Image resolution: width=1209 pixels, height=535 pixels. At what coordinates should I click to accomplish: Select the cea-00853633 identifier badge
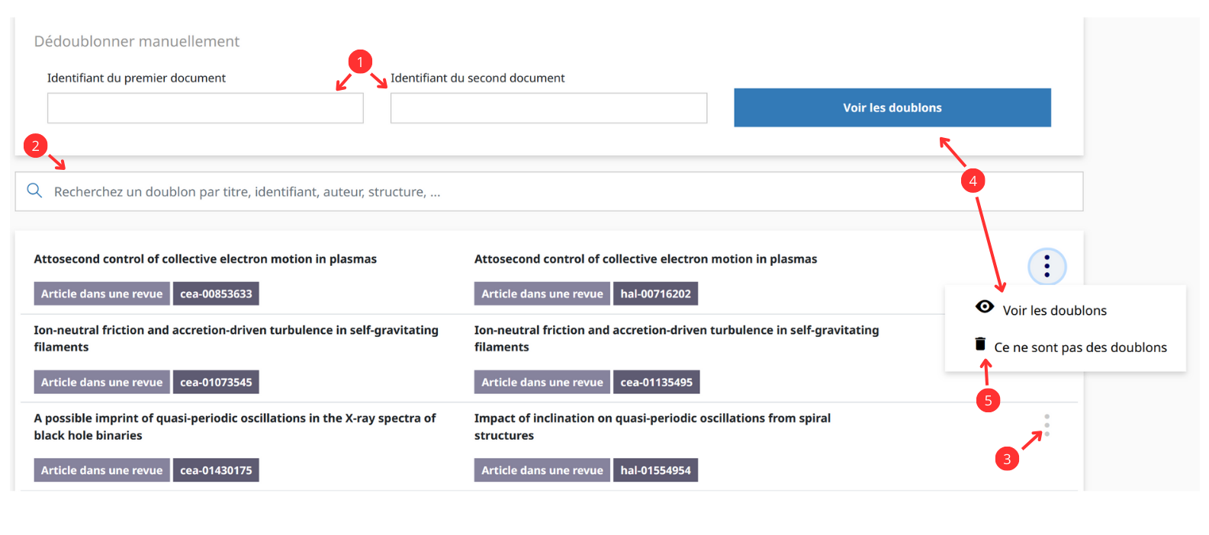(216, 293)
